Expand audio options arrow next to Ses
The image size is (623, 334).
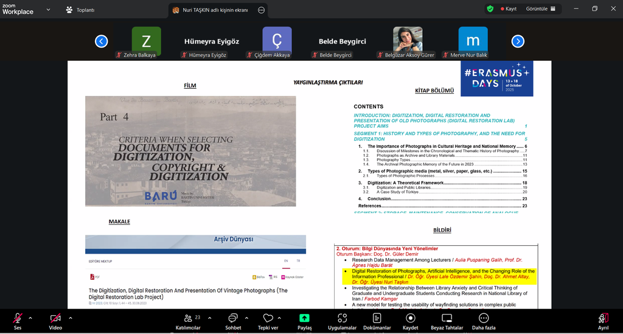point(30,318)
